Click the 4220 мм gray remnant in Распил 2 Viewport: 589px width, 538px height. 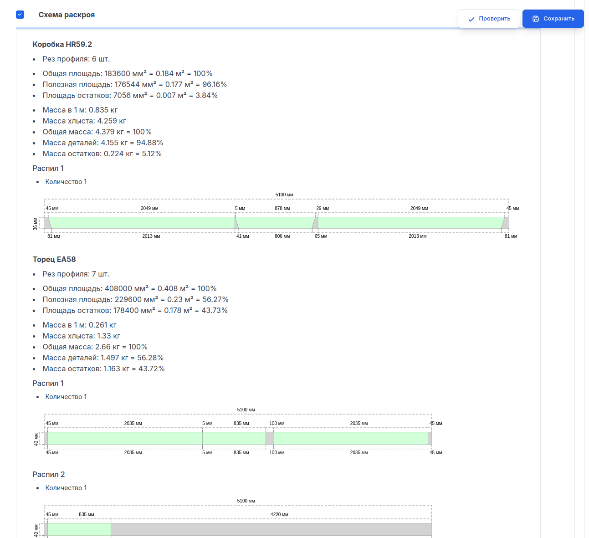pyautogui.click(x=271, y=529)
